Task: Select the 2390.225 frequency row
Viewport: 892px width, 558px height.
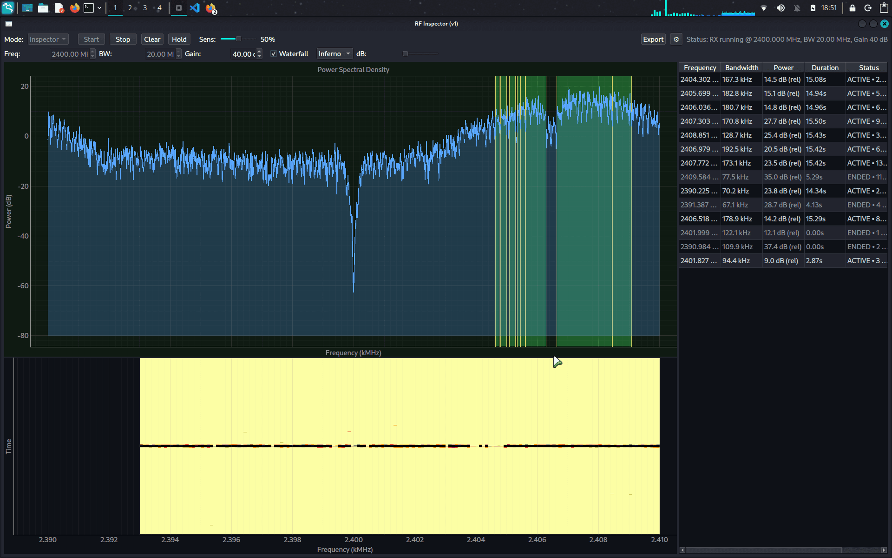Action: click(x=783, y=191)
